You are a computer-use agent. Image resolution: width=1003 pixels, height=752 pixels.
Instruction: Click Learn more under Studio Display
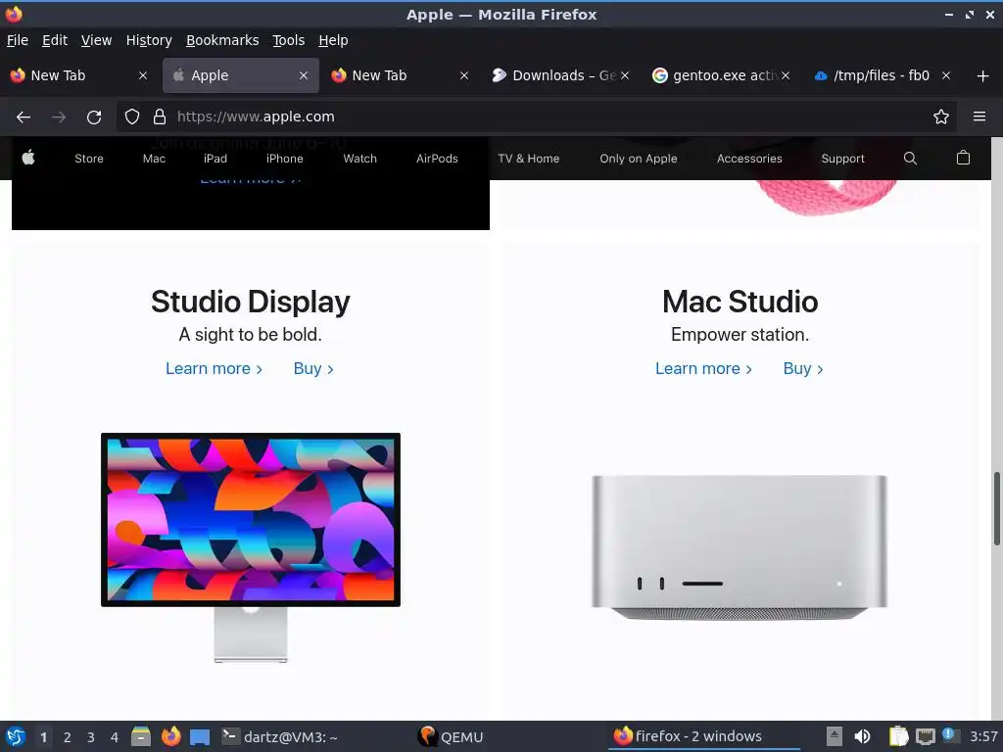(214, 369)
